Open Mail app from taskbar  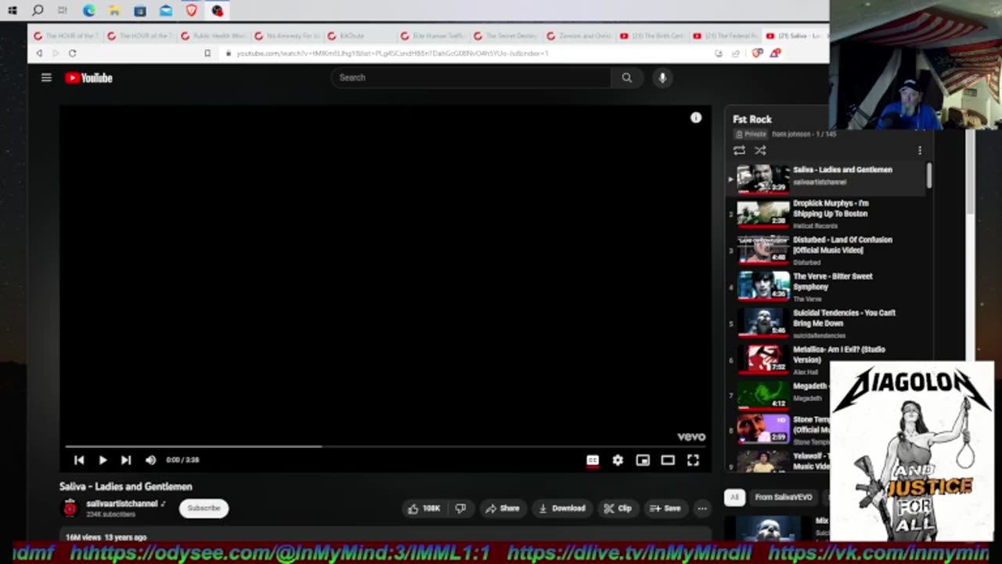pos(166,11)
